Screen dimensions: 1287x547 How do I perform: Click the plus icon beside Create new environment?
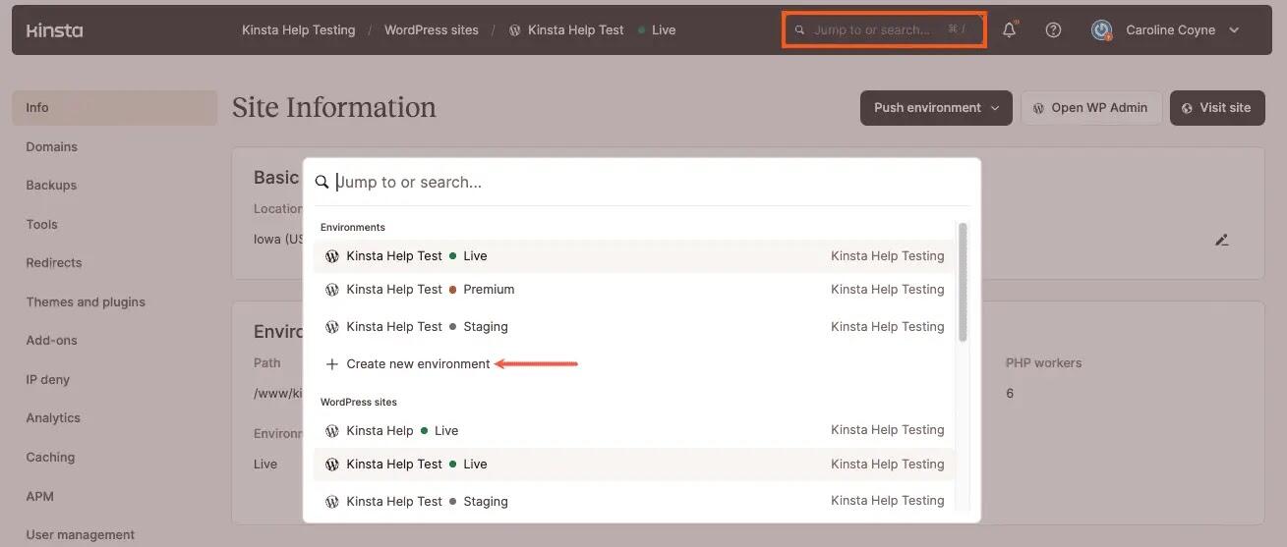[x=332, y=364]
